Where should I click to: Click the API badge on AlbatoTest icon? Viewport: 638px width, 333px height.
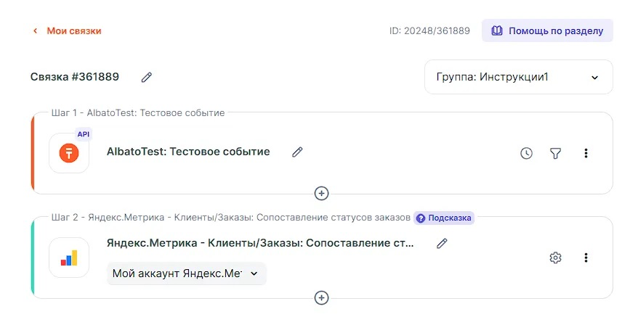[84, 134]
